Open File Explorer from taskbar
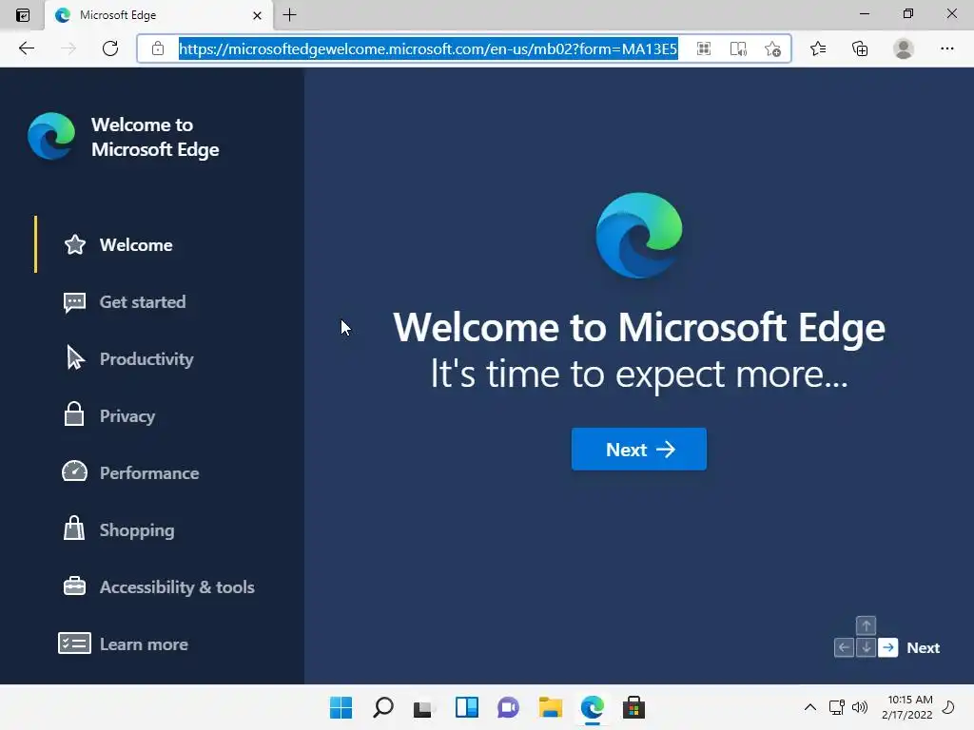974x730 pixels. [x=551, y=707]
